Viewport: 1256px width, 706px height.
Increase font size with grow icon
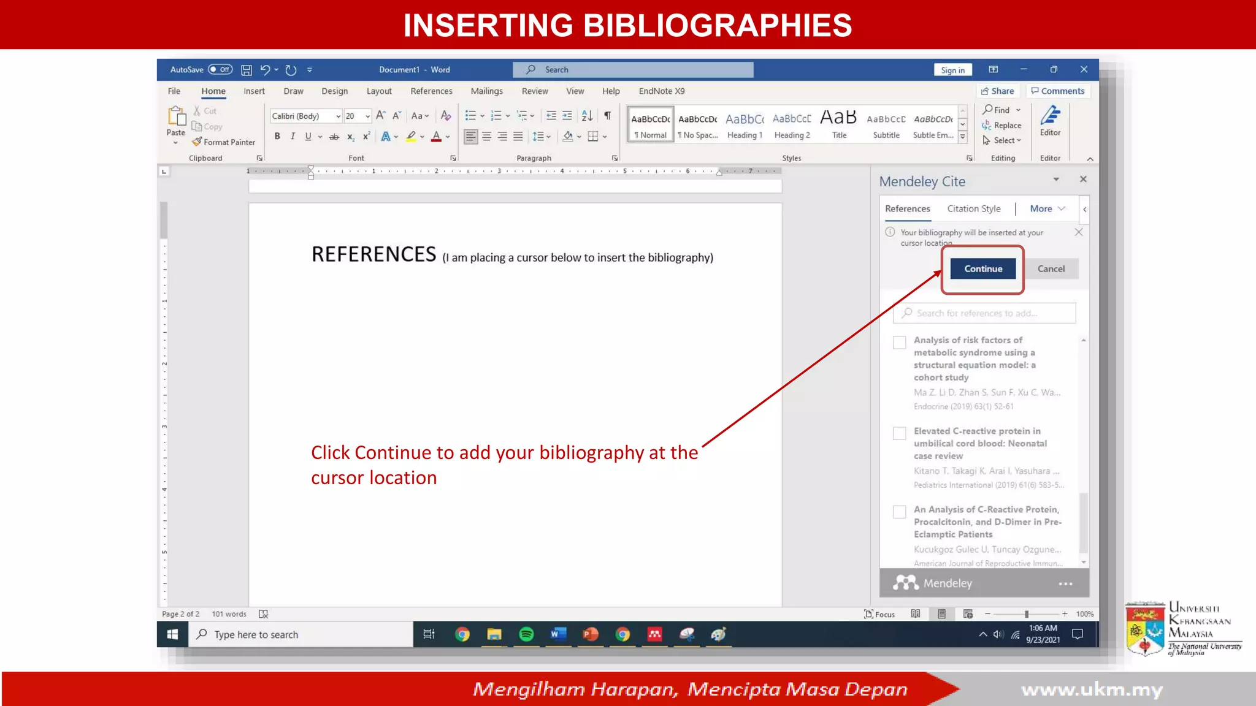(x=381, y=116)
